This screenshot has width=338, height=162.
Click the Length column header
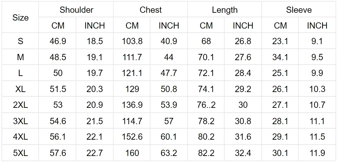225,10
